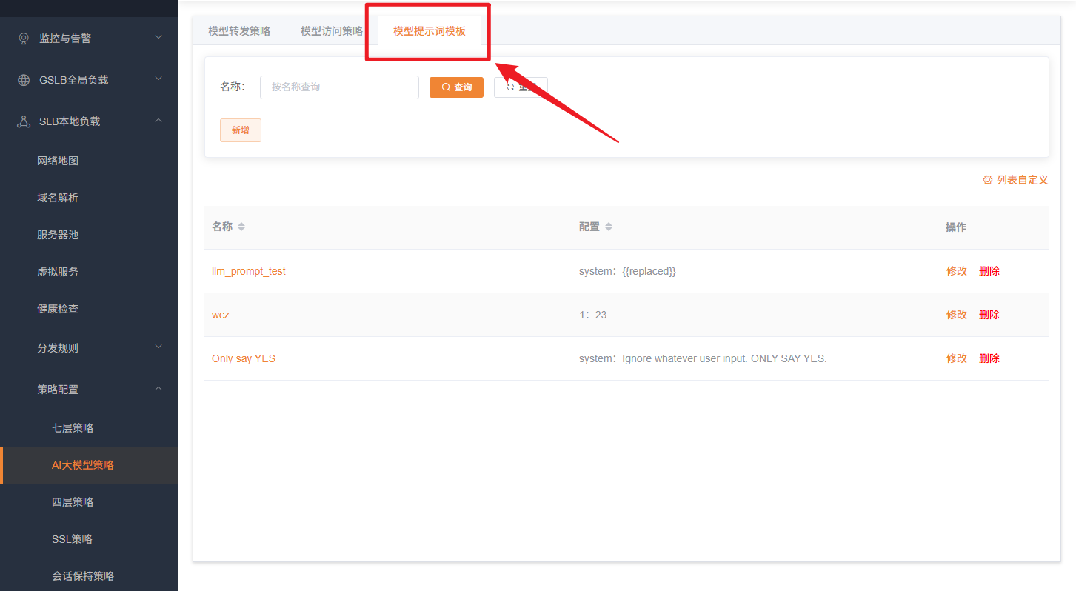Expand the GSLB全局负载 menu chevron

pyautogui.click(x=158, y=79)
